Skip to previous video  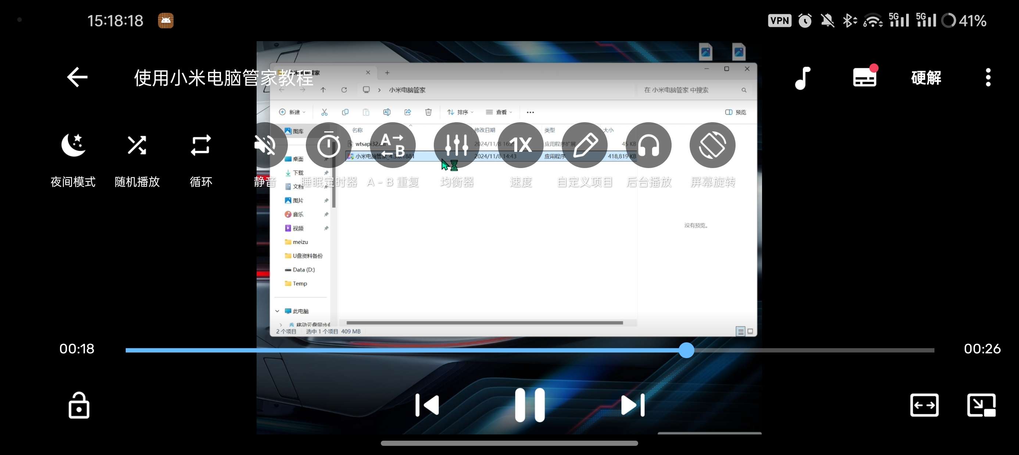coord(427,405)
